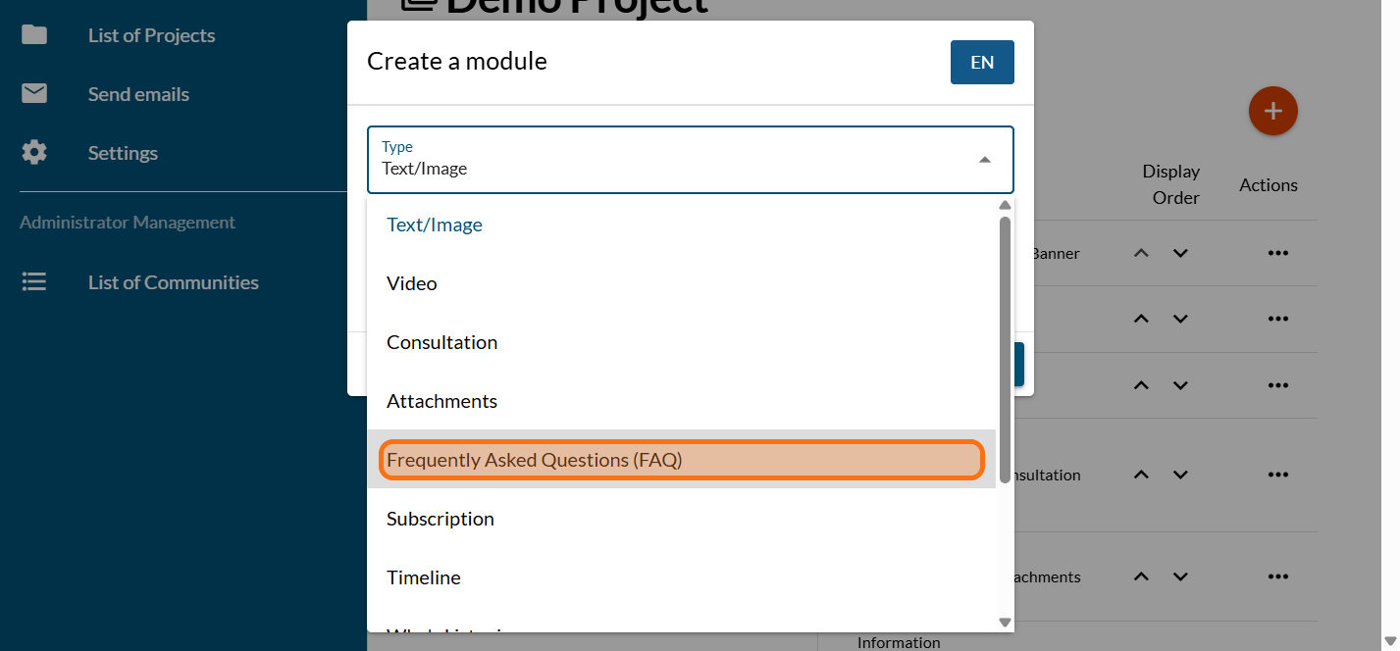Open actions menu for the Attachments row

click(1276, 576)
